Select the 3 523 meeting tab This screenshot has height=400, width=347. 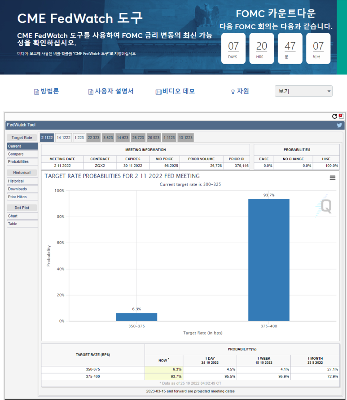click(x=108, y=138)
